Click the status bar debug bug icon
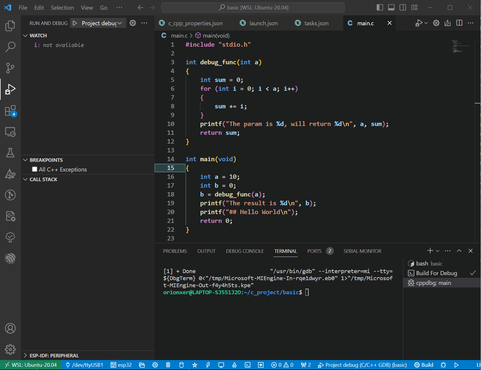 click(443, 365)
